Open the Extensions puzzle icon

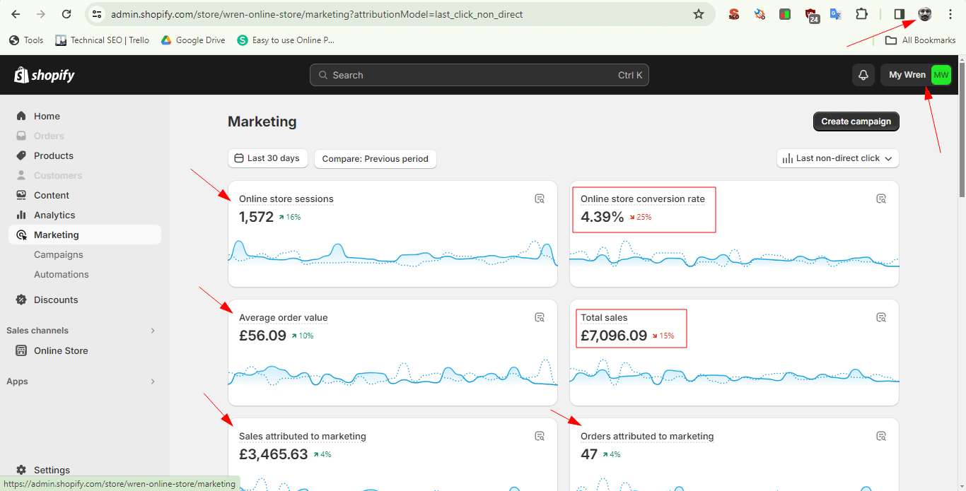point(861,14)
